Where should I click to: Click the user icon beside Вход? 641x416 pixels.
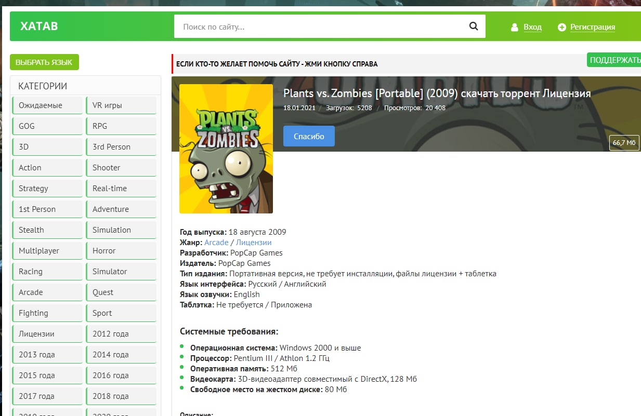point(515,27)
